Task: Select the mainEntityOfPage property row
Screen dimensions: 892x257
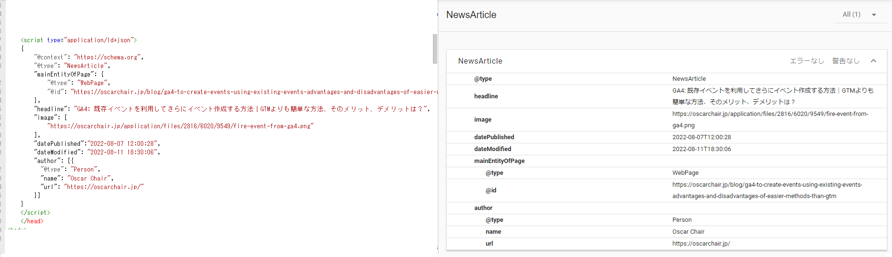Action: coord(499,161)
